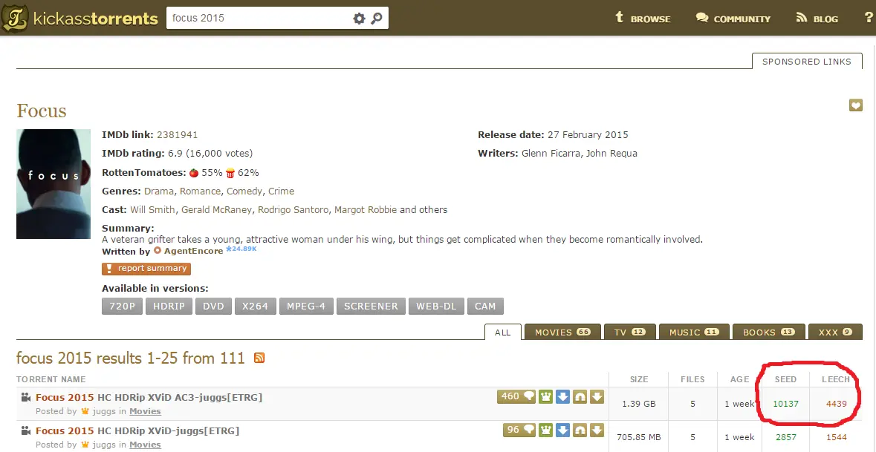
Task: Filter by CAM version
Action: tap(485, 307)
